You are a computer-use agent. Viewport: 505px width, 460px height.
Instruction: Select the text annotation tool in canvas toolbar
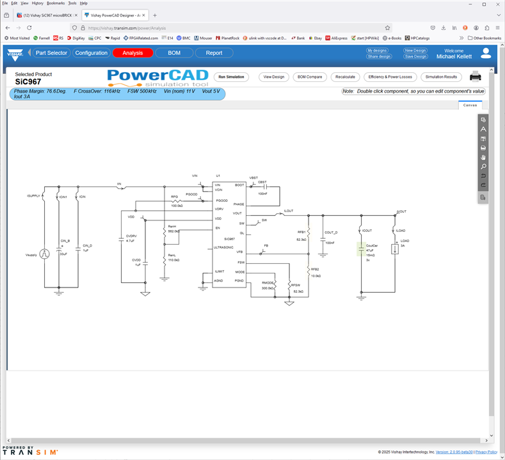tap(483, 129)
